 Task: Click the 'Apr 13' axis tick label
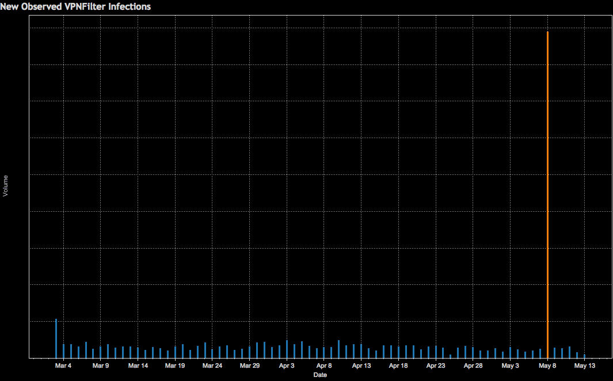(x=361, y=366)
